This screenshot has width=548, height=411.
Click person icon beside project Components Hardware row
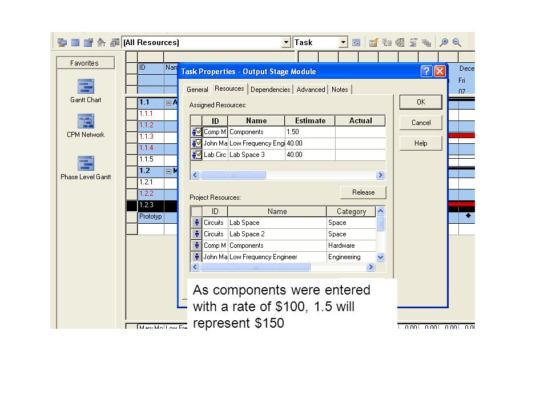[x=197, y=245]
